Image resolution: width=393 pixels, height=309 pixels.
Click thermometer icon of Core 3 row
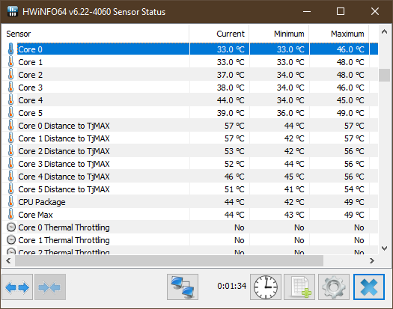pos(10,88)
